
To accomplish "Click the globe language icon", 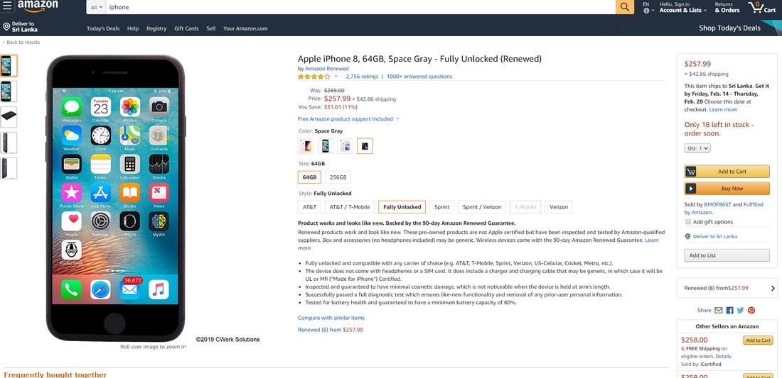I will 646,11.
